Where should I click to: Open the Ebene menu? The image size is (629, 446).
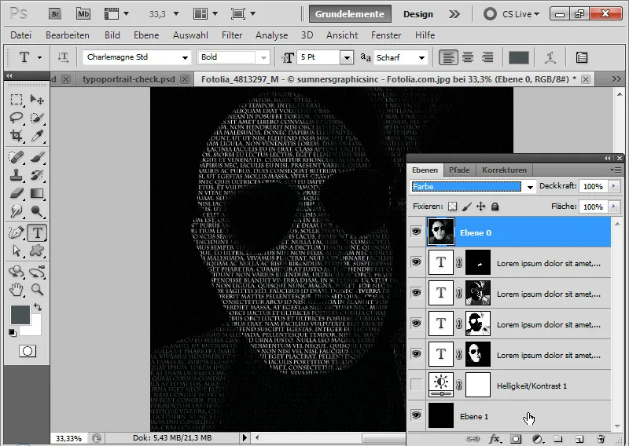[146, 35]
